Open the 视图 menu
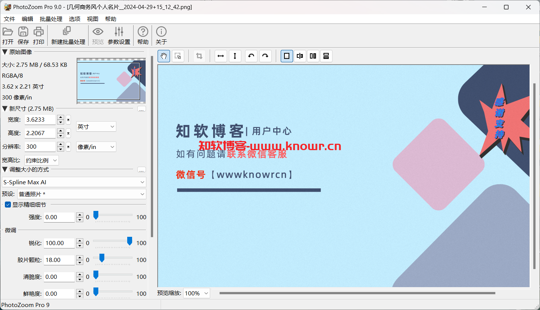The width and height of the screenshot is (540, 310). click(93, 19)
